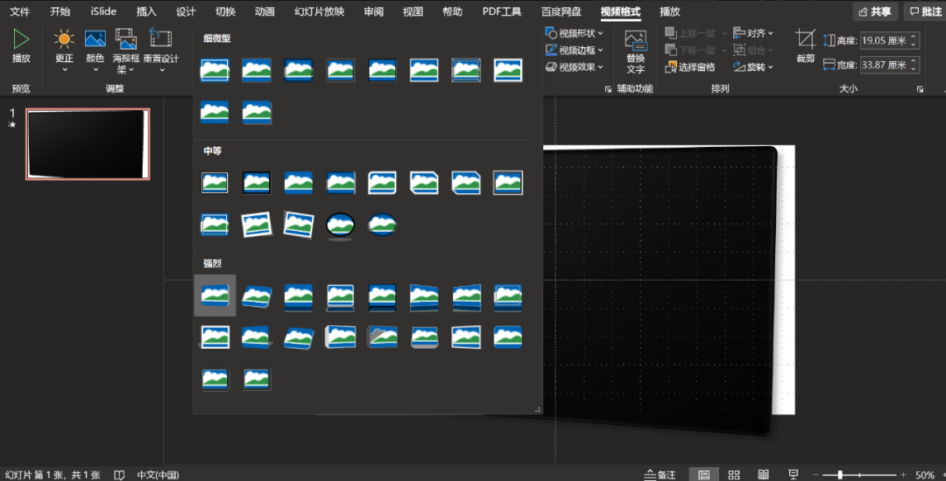
Task: Click the 海报框架 poster frame icon
Action: point(126,39)
